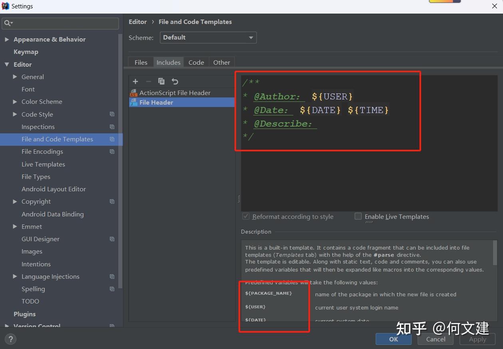Click the help question mark icon

tap(10, 339)
